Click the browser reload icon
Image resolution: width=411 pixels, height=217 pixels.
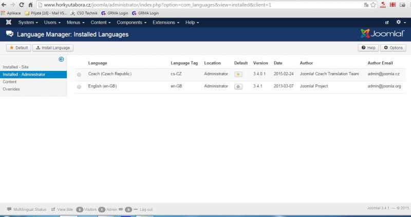coord(21,5)
